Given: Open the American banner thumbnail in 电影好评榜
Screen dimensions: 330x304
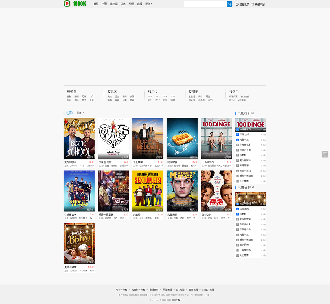Looking at the screenshot, I should click(x=251, y=199).
